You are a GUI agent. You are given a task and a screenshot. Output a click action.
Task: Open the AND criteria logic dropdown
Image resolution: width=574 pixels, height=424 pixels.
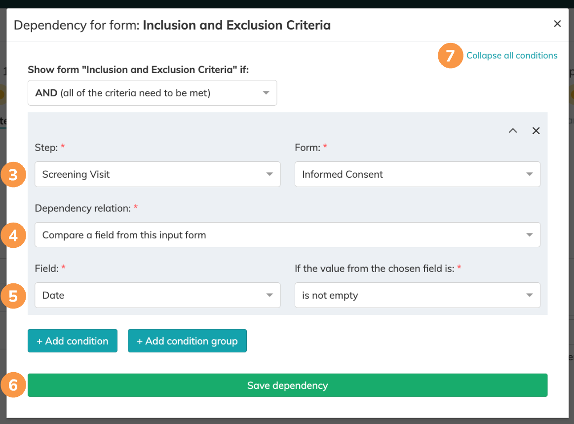tap(152, 93)
